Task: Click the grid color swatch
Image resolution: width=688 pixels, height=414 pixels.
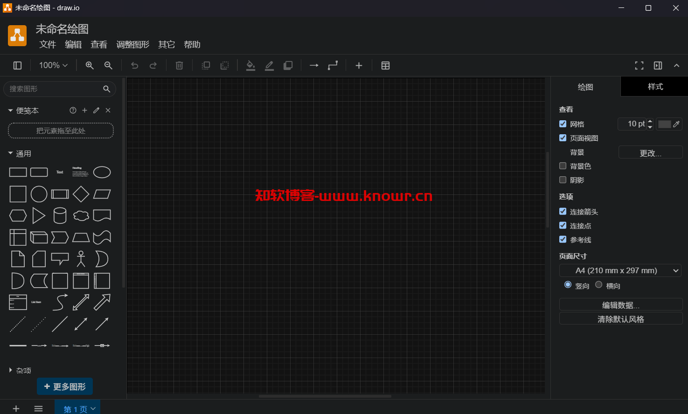Action: tap(664, 124)
